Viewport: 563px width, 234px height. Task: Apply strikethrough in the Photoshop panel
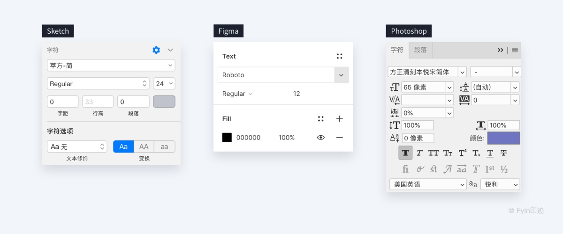(x=503, y=153)
